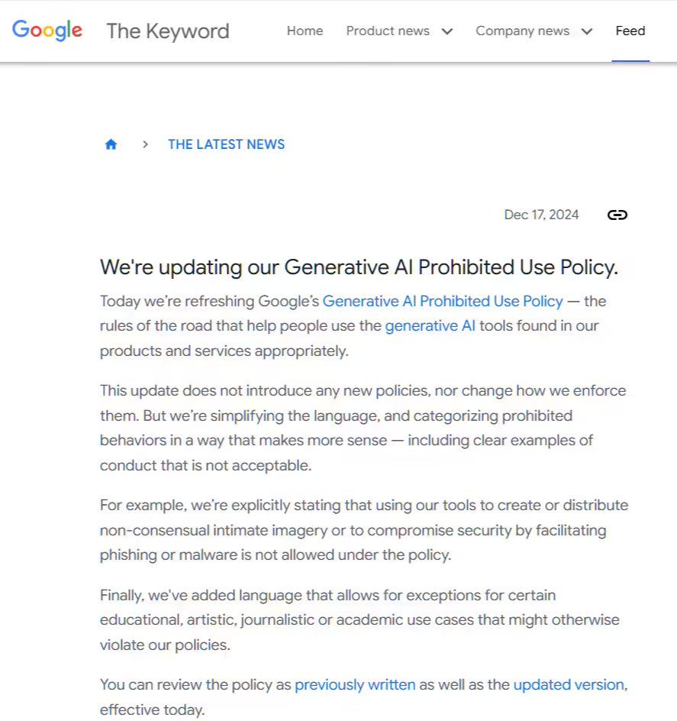Open the Generative AI Prohibited Use Policy link
This screenshot has height=721, width=677.
[x=443, y=301]
